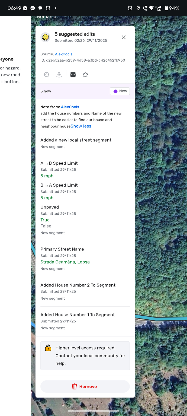Select the Primary Street Name edit
The height and width of the screenshot is (416, 187).
click(x=62, y=249)
